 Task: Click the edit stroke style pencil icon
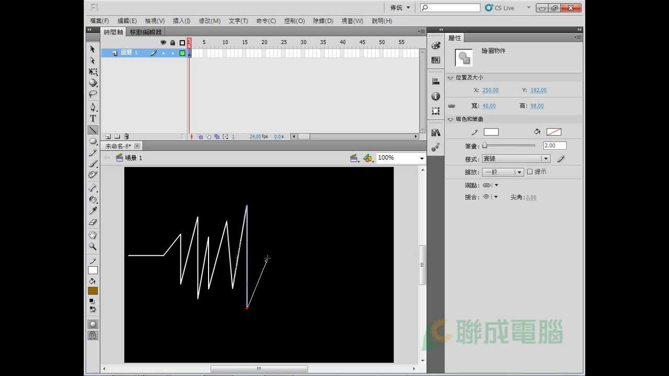point(561,159)
